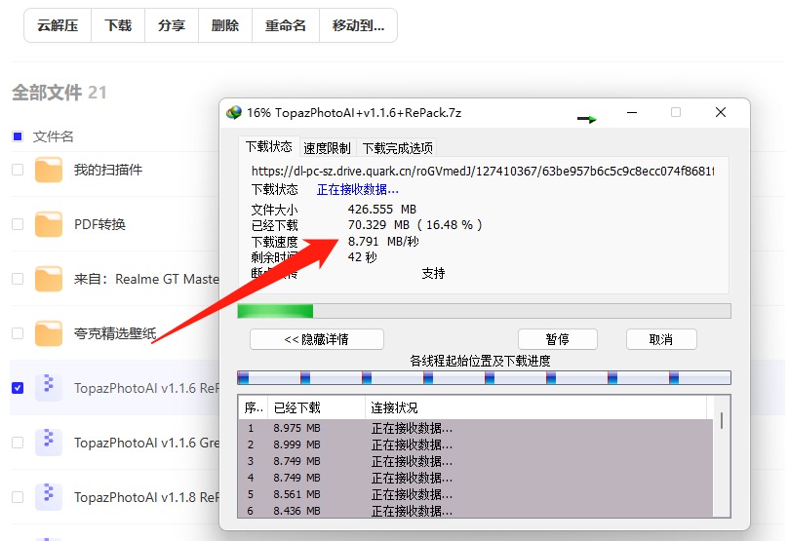Check the box for TopazPhotoAI v1.1.6 Gre

point(18,442)
